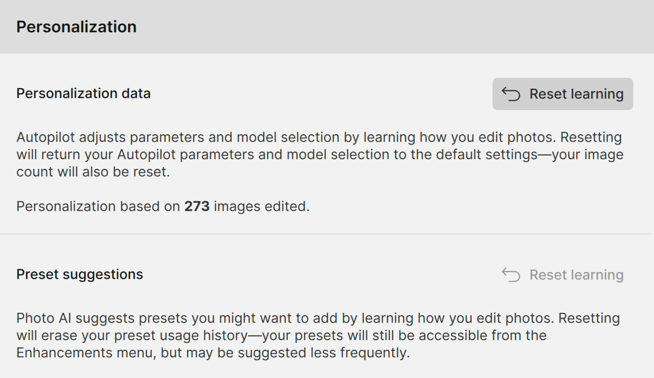Click the 'Personalization based on' status line
Screen dimensions: 654x378
(x=98, y=206)
